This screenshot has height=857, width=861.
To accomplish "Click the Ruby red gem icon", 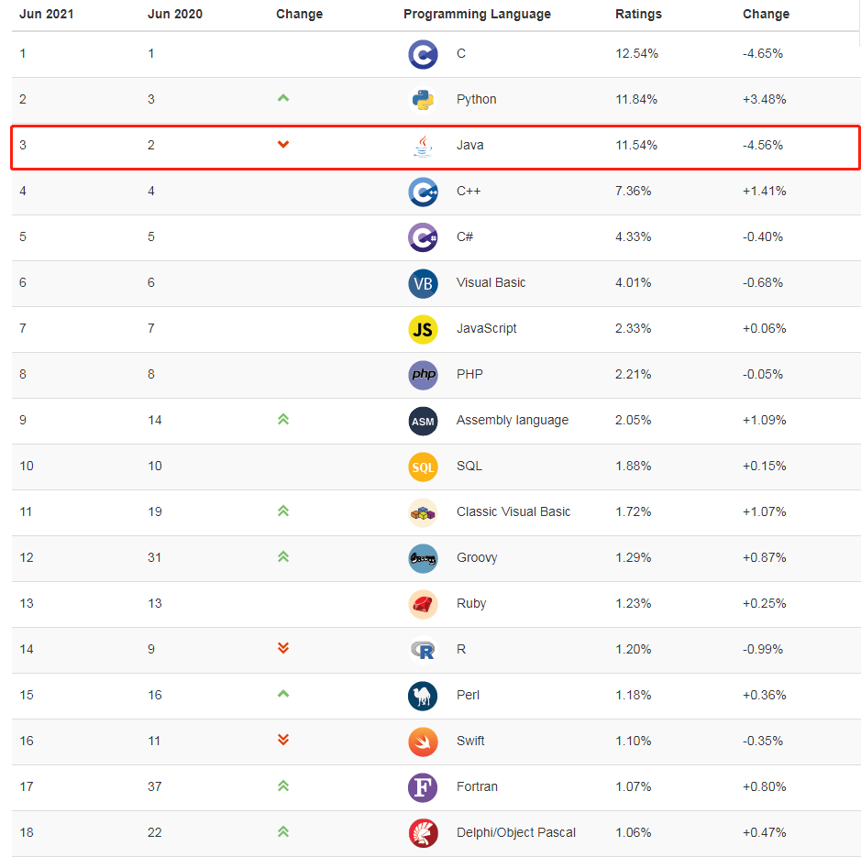I will (423, 604).
